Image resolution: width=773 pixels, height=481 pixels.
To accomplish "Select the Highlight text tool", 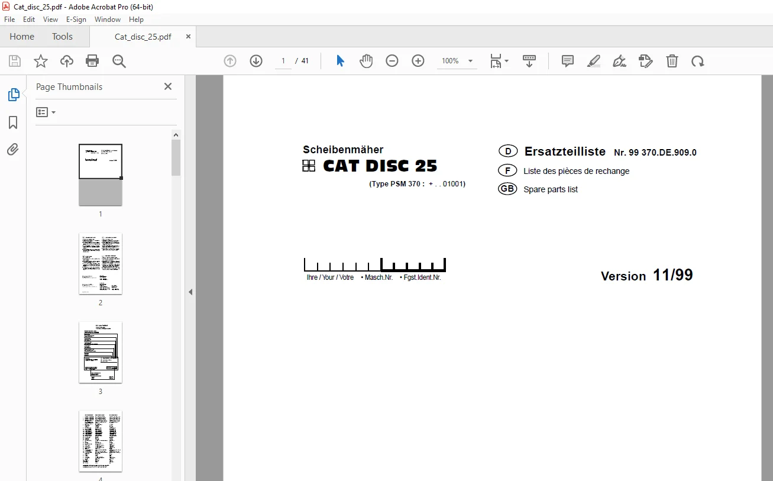I will click(594, 61).
